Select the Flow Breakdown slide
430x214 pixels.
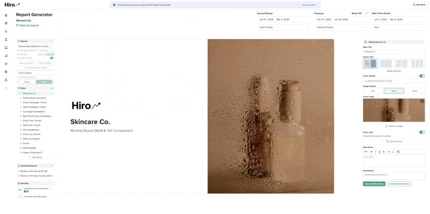pyautogui.click(x=31, y=130)
